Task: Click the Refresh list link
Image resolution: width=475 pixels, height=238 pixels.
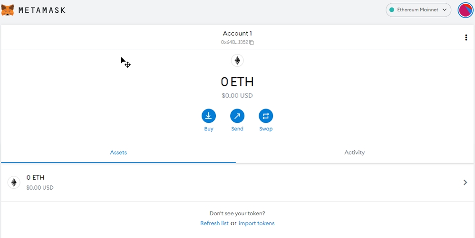Action: click(x=214, y=223)
